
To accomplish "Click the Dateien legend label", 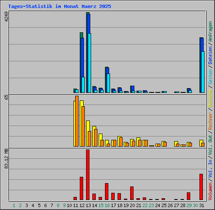I will (210, 55).
